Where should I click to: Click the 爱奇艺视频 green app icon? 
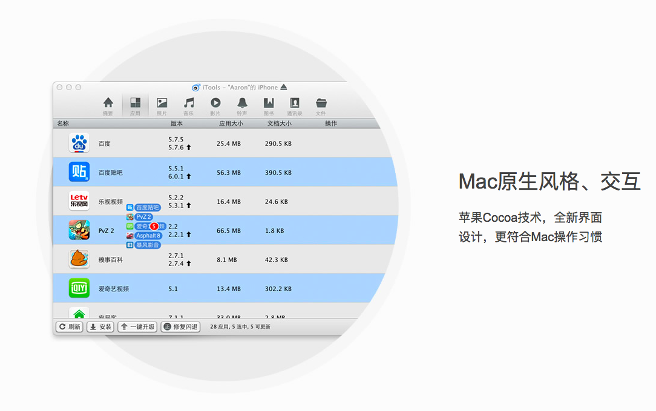pyautogui.click(x=79, y=288)
